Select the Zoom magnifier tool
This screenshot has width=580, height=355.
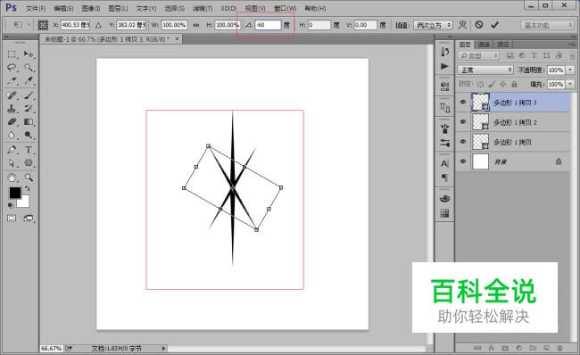29,177
